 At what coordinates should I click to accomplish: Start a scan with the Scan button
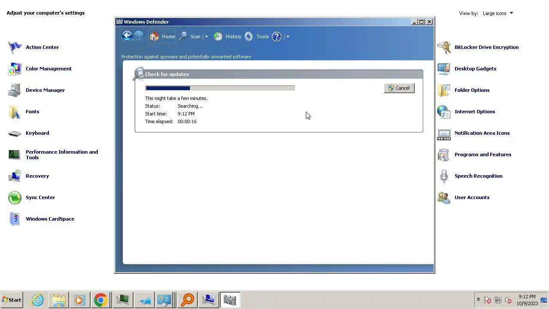tap(190, 36)
